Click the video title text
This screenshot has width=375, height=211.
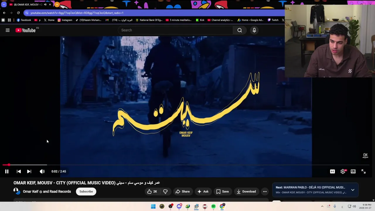coord(87,183)
